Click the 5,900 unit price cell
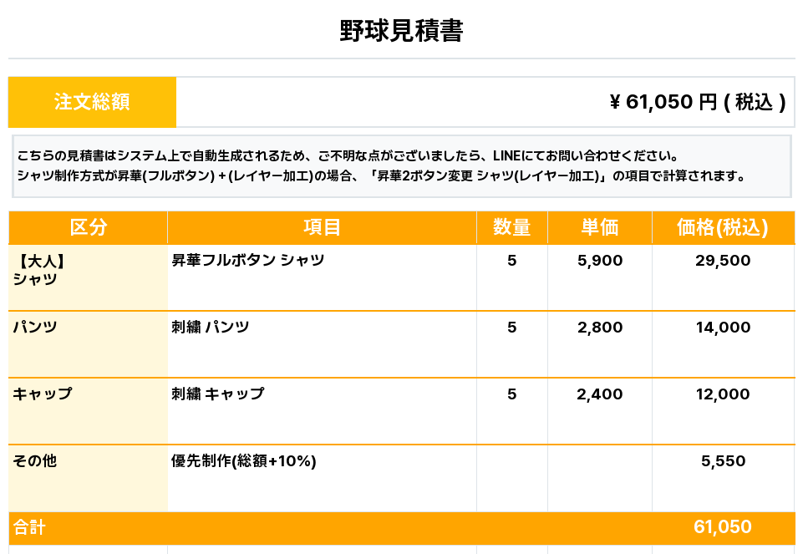Screen dimensions: 803x554 pos(600,260)
